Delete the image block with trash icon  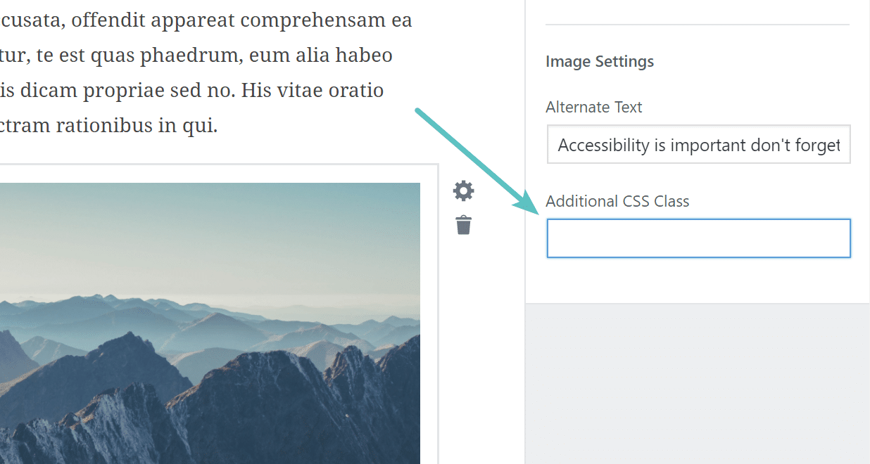coord(463,226)
